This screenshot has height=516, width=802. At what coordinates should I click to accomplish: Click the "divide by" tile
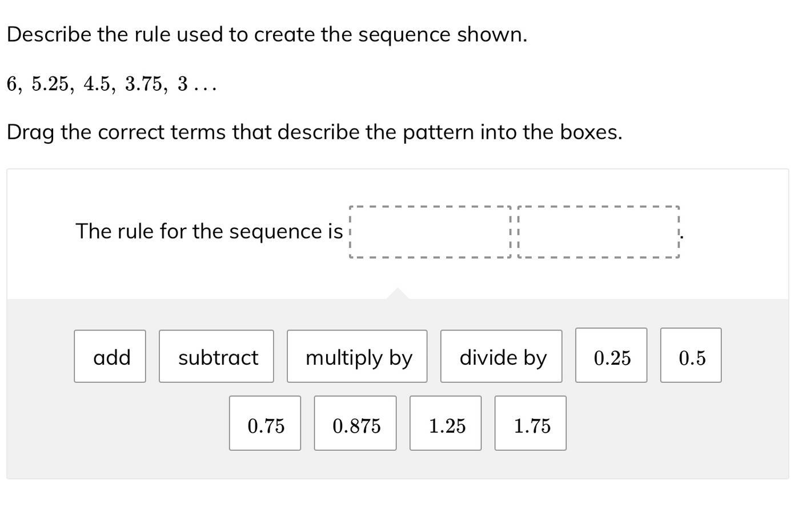501,357
